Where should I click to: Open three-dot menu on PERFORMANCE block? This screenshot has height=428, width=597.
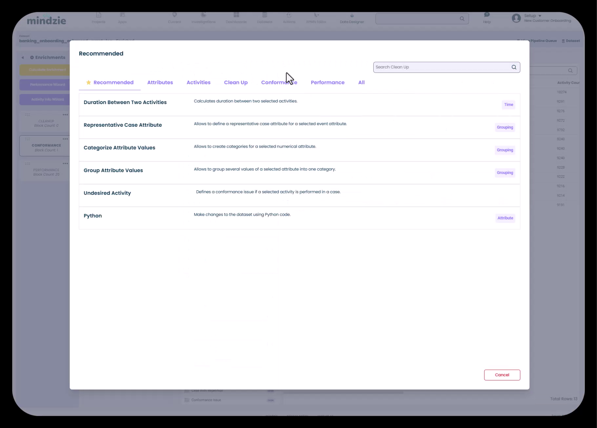point(65,163)
